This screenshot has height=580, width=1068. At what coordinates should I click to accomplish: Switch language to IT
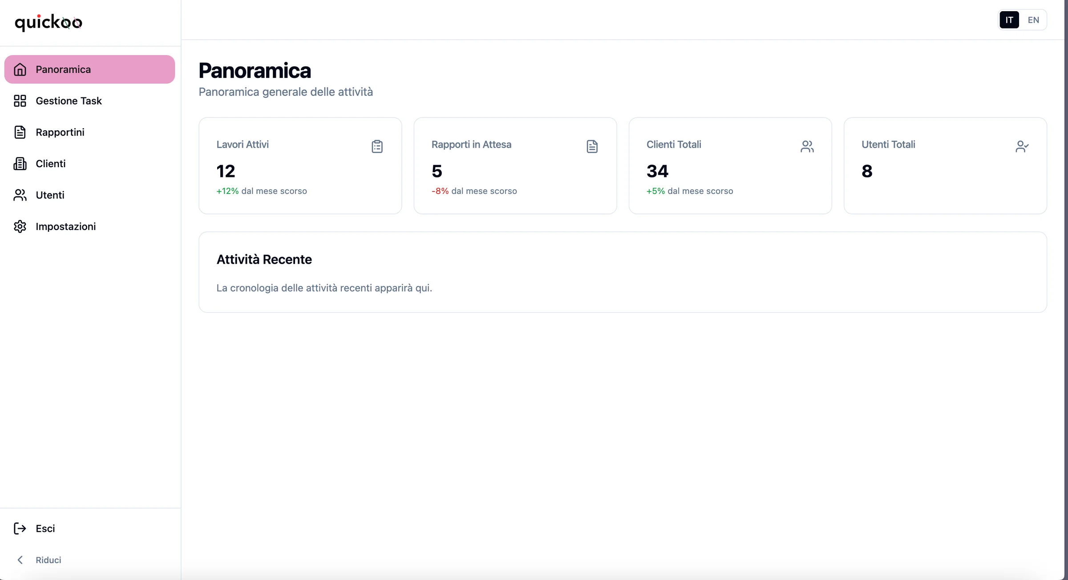coord(1009,20)
